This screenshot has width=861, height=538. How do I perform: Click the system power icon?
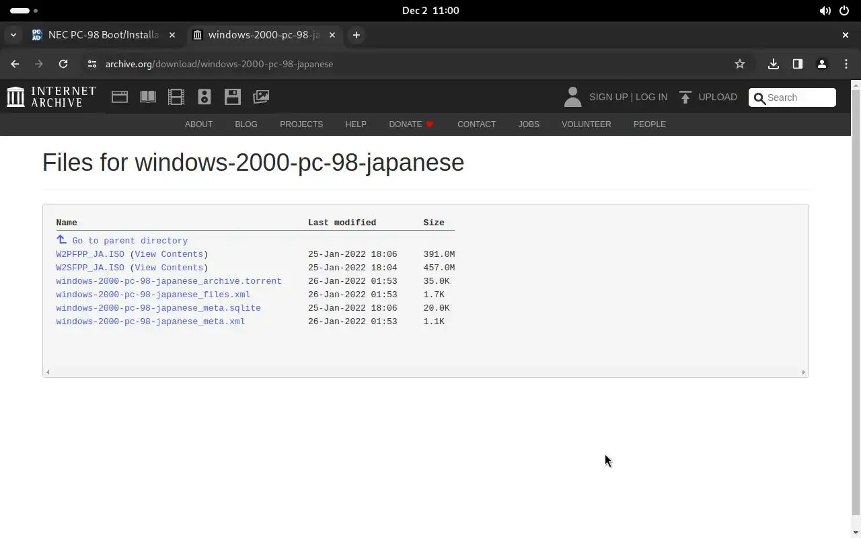tap(844, 11)
